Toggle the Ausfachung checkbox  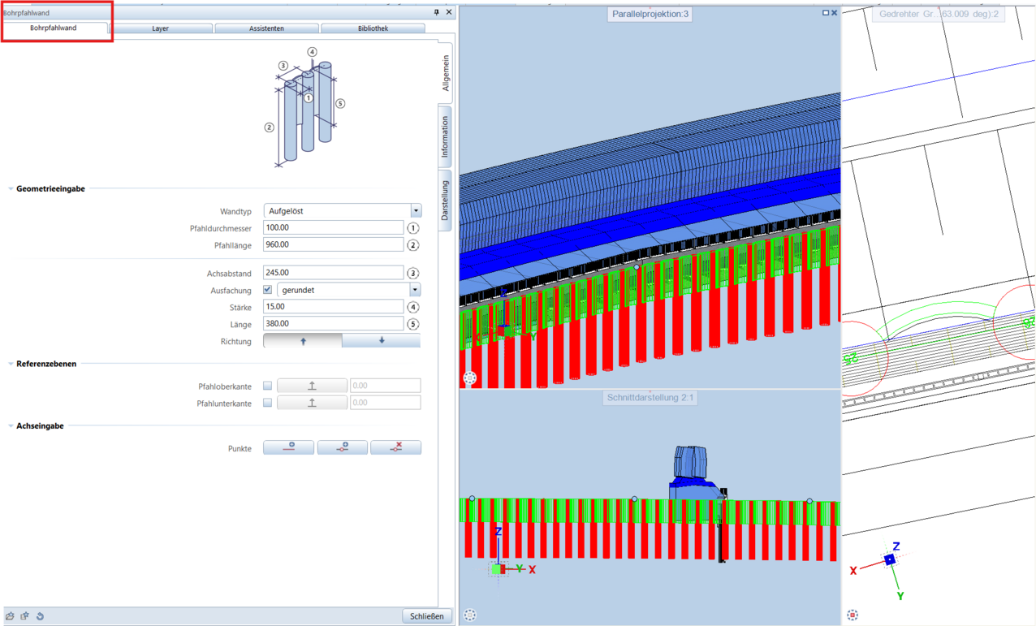point(268,290)
